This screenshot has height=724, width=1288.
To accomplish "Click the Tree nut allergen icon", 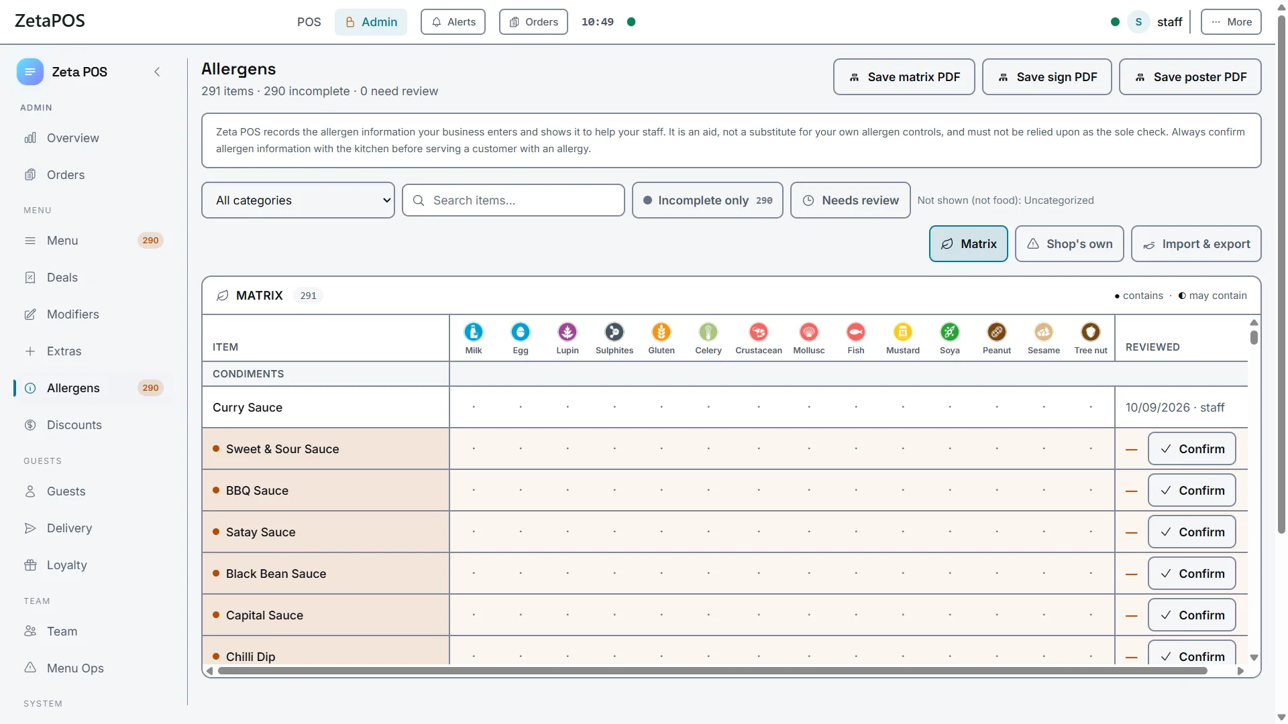I will 1091,332.
